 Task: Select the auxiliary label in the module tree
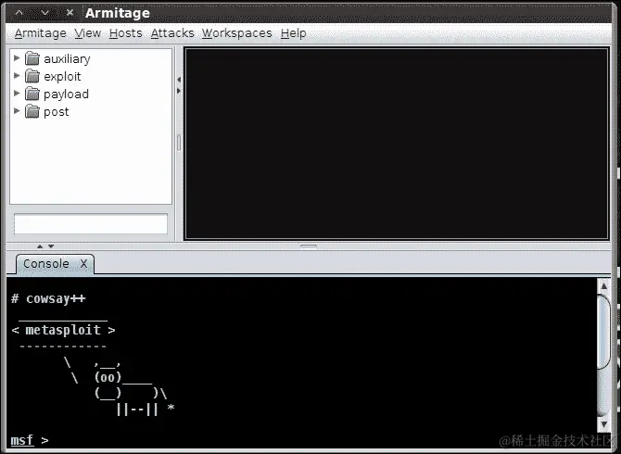(67, 59)
